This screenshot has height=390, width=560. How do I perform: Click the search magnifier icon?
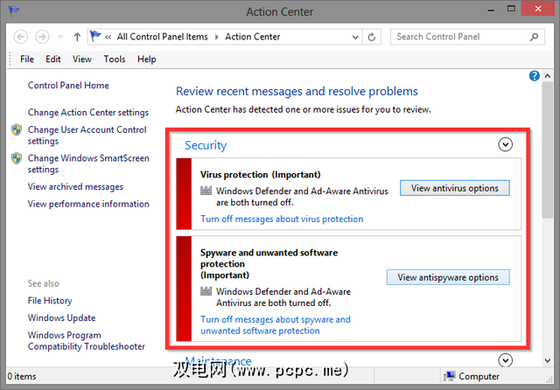pyautogui.click(x=534, y=37)
